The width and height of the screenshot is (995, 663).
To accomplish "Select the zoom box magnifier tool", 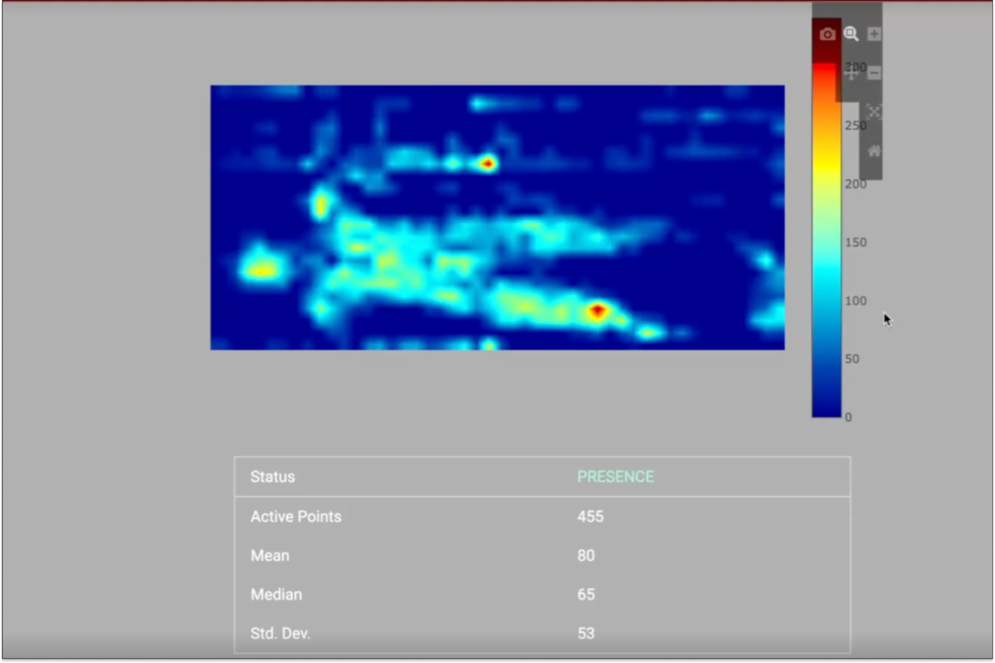I will pyautogui.click(x=851, y=34).
